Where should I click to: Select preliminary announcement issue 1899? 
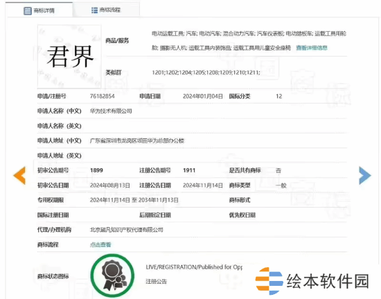tap(96, 170)
